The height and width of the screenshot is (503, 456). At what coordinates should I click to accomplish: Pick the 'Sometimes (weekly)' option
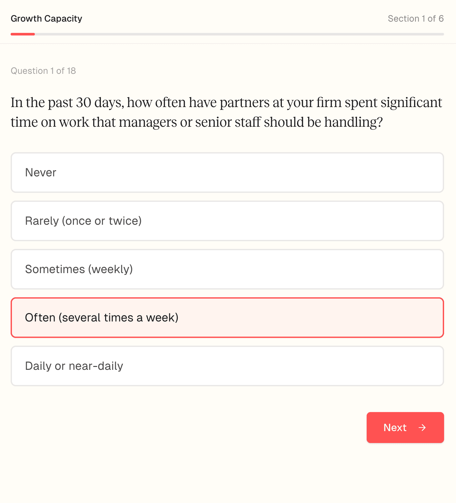coord(227,269)
